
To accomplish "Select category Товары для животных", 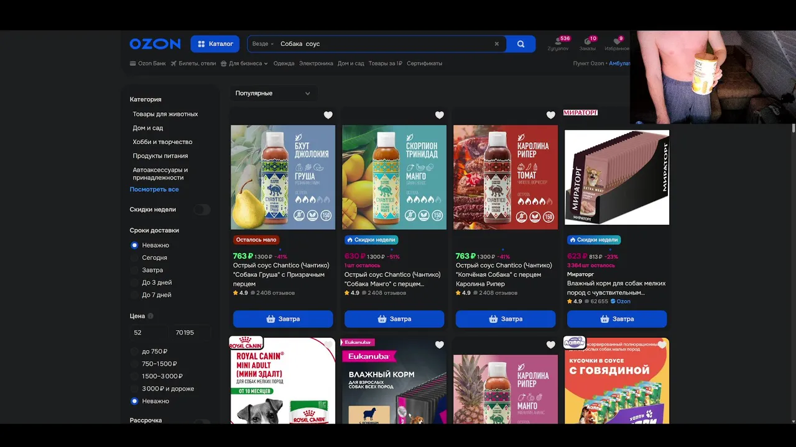I will (x=165, y=114).
